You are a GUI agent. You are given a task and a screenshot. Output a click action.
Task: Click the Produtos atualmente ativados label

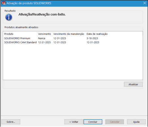point(21,27)
